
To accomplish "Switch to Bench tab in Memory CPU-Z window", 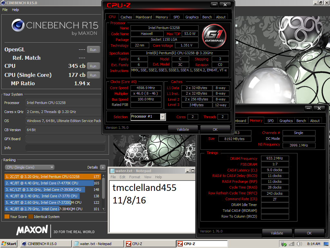I will (x=301, y=121).
